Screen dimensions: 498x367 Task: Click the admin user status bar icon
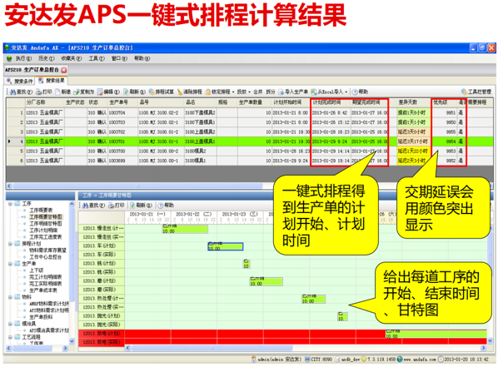[x=254, y=360]
